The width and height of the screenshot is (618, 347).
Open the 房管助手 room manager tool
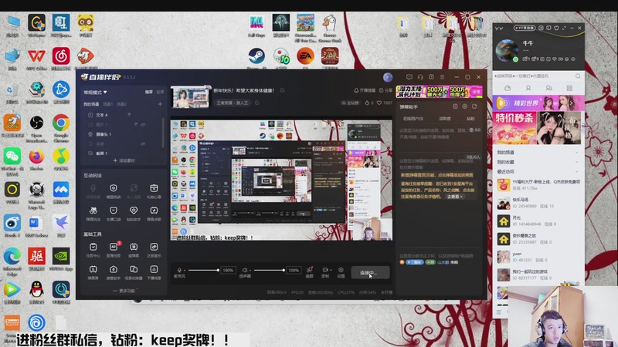(114, 272)
